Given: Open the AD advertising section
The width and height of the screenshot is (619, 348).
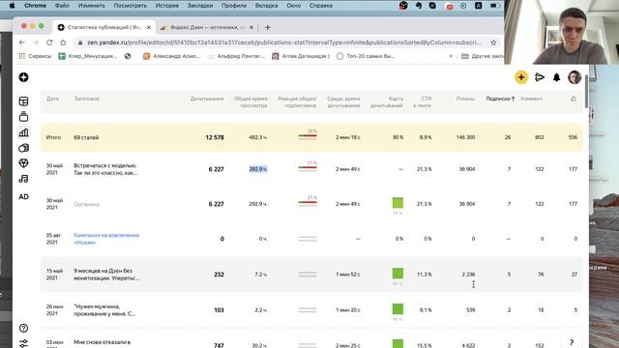Looking at the screenshot, I should coord(23,196).
